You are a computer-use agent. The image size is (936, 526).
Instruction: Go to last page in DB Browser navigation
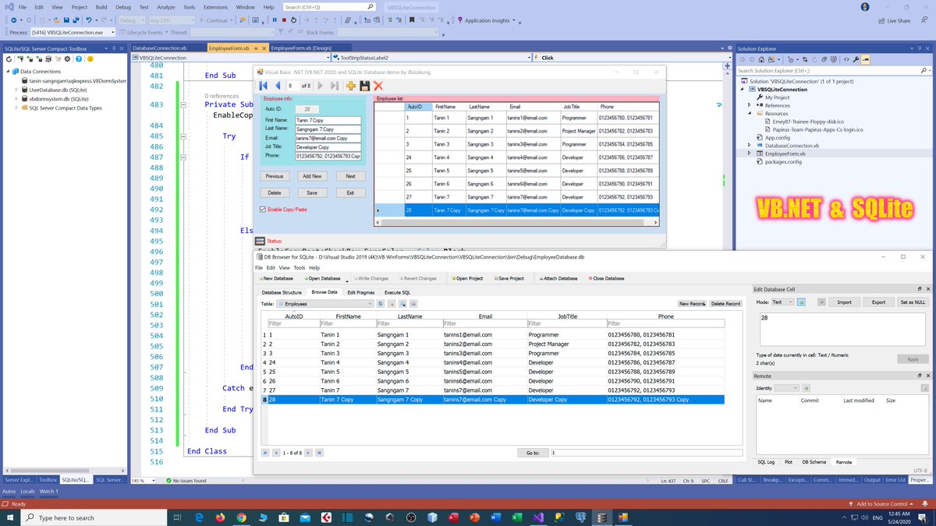(319, 452)
